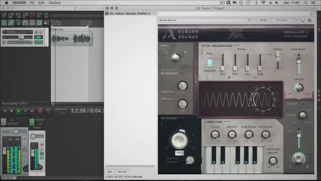
Task: Toggle the locking padlock toolbar icon
Action: (46, 22)
